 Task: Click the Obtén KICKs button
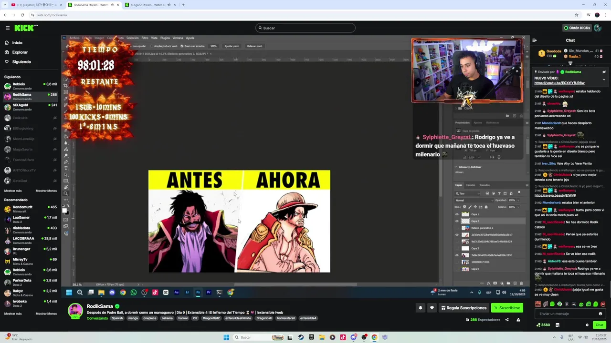click(577, 28)
